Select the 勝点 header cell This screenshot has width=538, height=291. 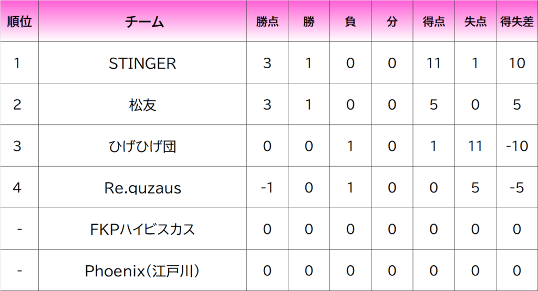pos(267,21)
